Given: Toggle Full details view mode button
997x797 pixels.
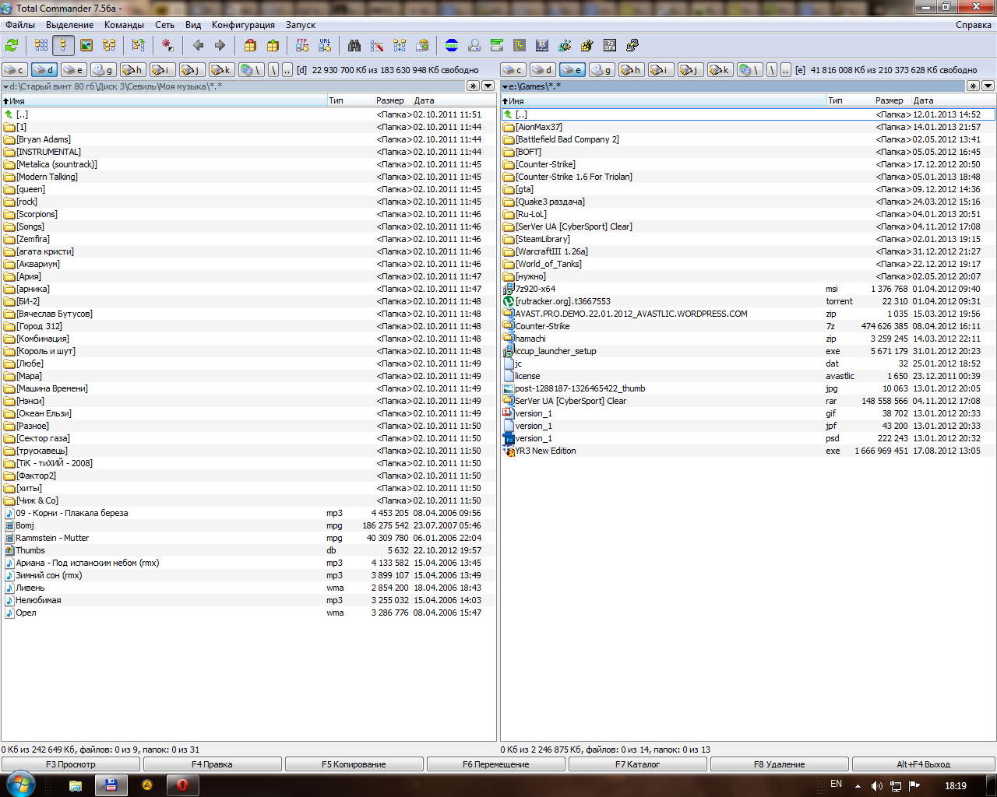Looking at the screenshot, I should click(x=64, y=45).
